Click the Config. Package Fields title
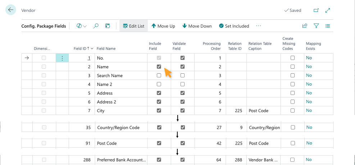355x165 pixels. 44,26
